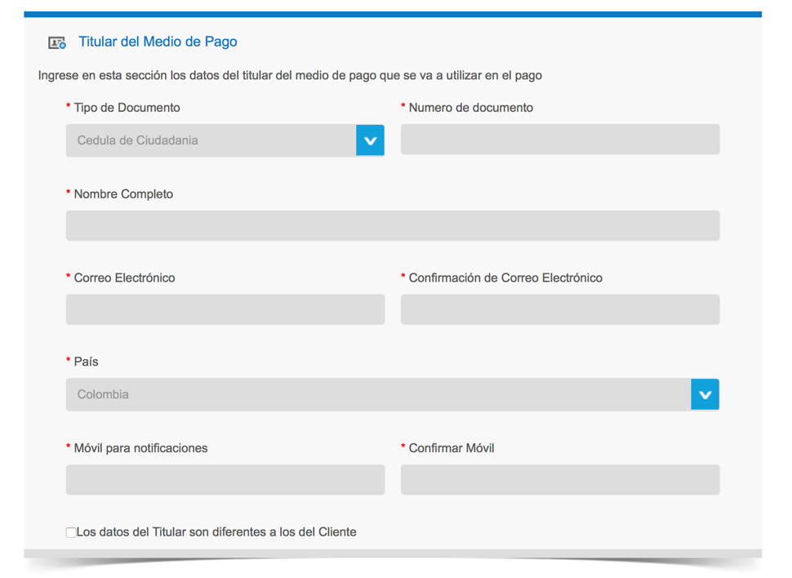Click the Los datos del Titular son diferentes label text
Image resolution: width=792 pixels, height=578 pixels.
216,532
